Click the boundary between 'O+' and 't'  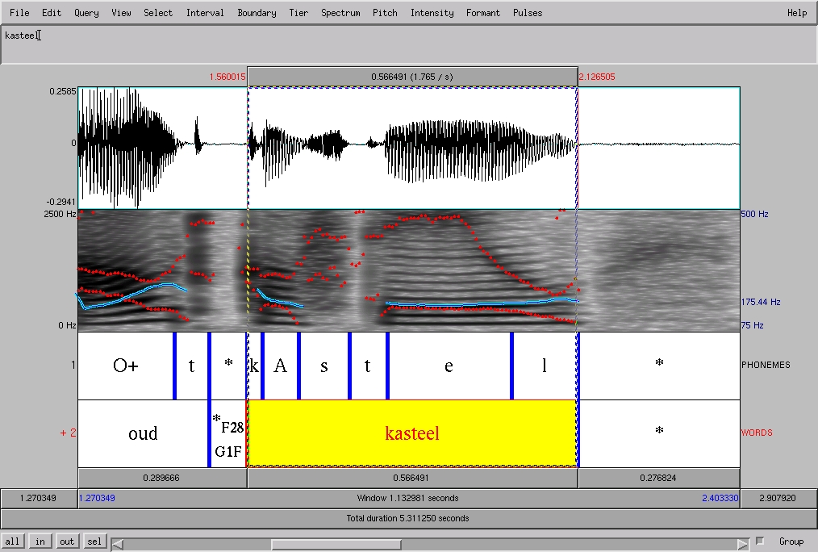175,366
